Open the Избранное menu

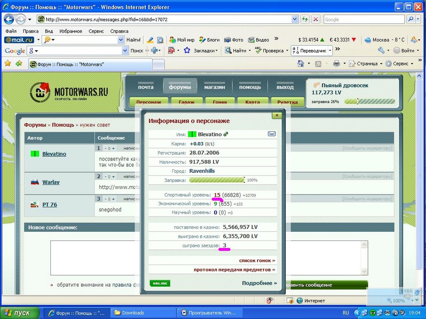(71, 31)
